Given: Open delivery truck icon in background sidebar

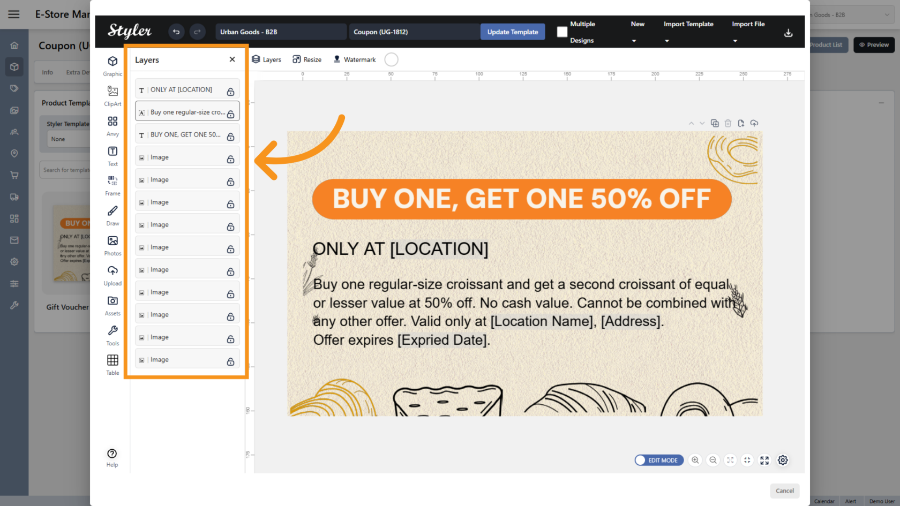Looking at the screenshot, I should [x=14, y=197].
